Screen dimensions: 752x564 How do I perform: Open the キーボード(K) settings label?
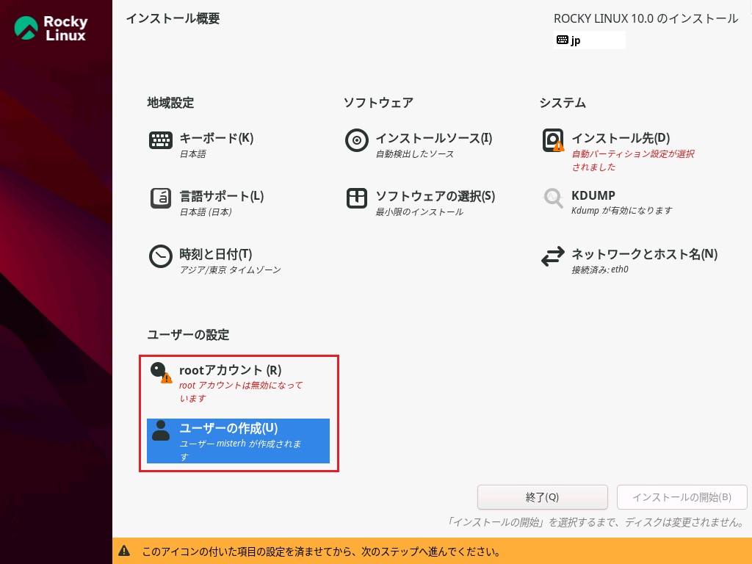[x=216, y=138]
